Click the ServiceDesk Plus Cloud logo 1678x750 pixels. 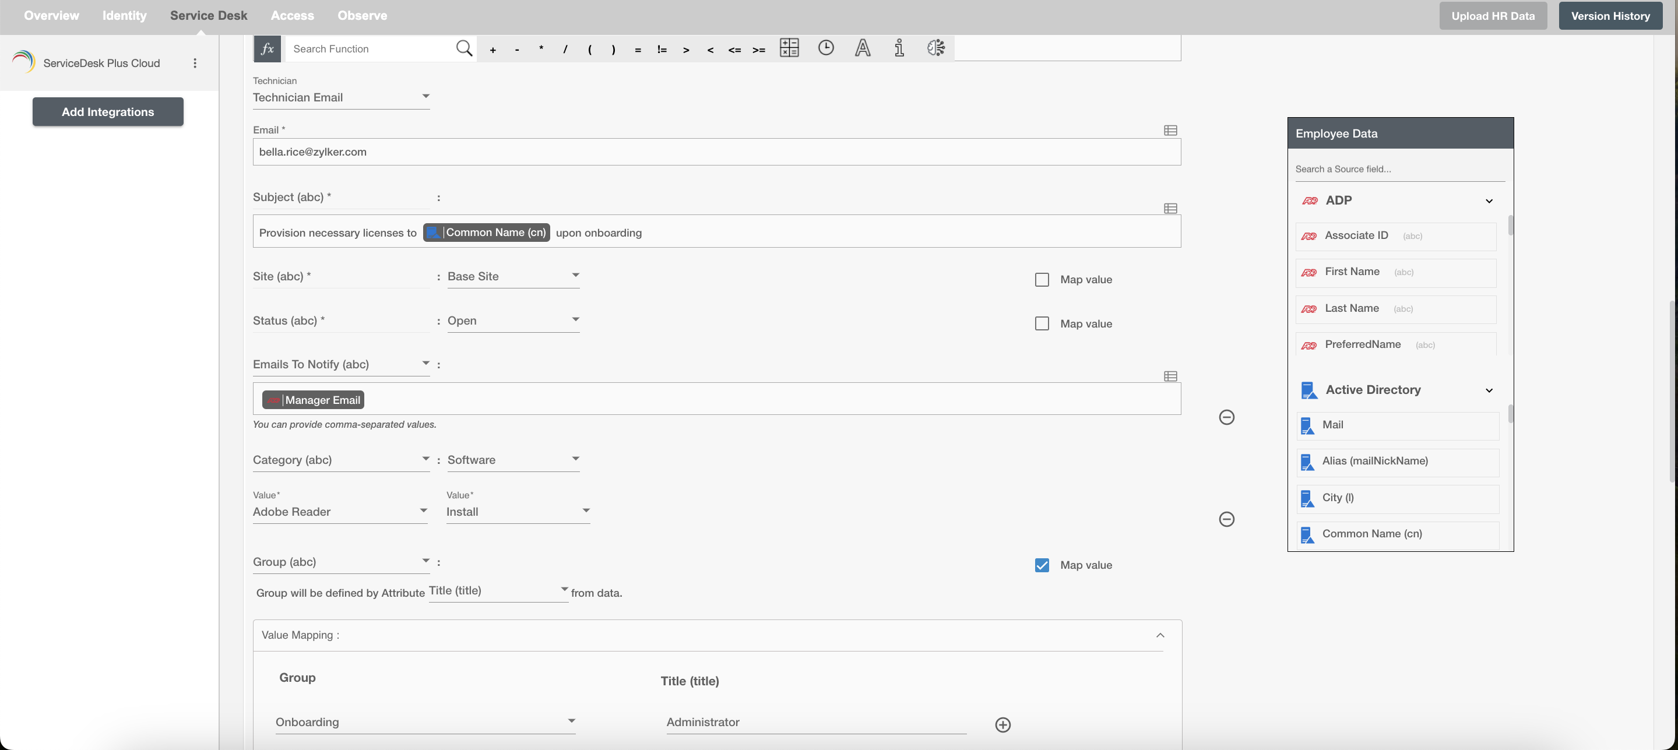23,62
